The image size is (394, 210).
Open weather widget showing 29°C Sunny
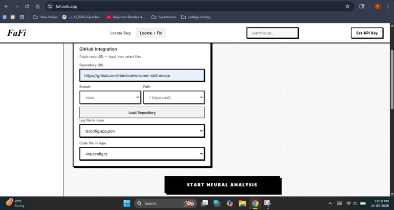16,203
